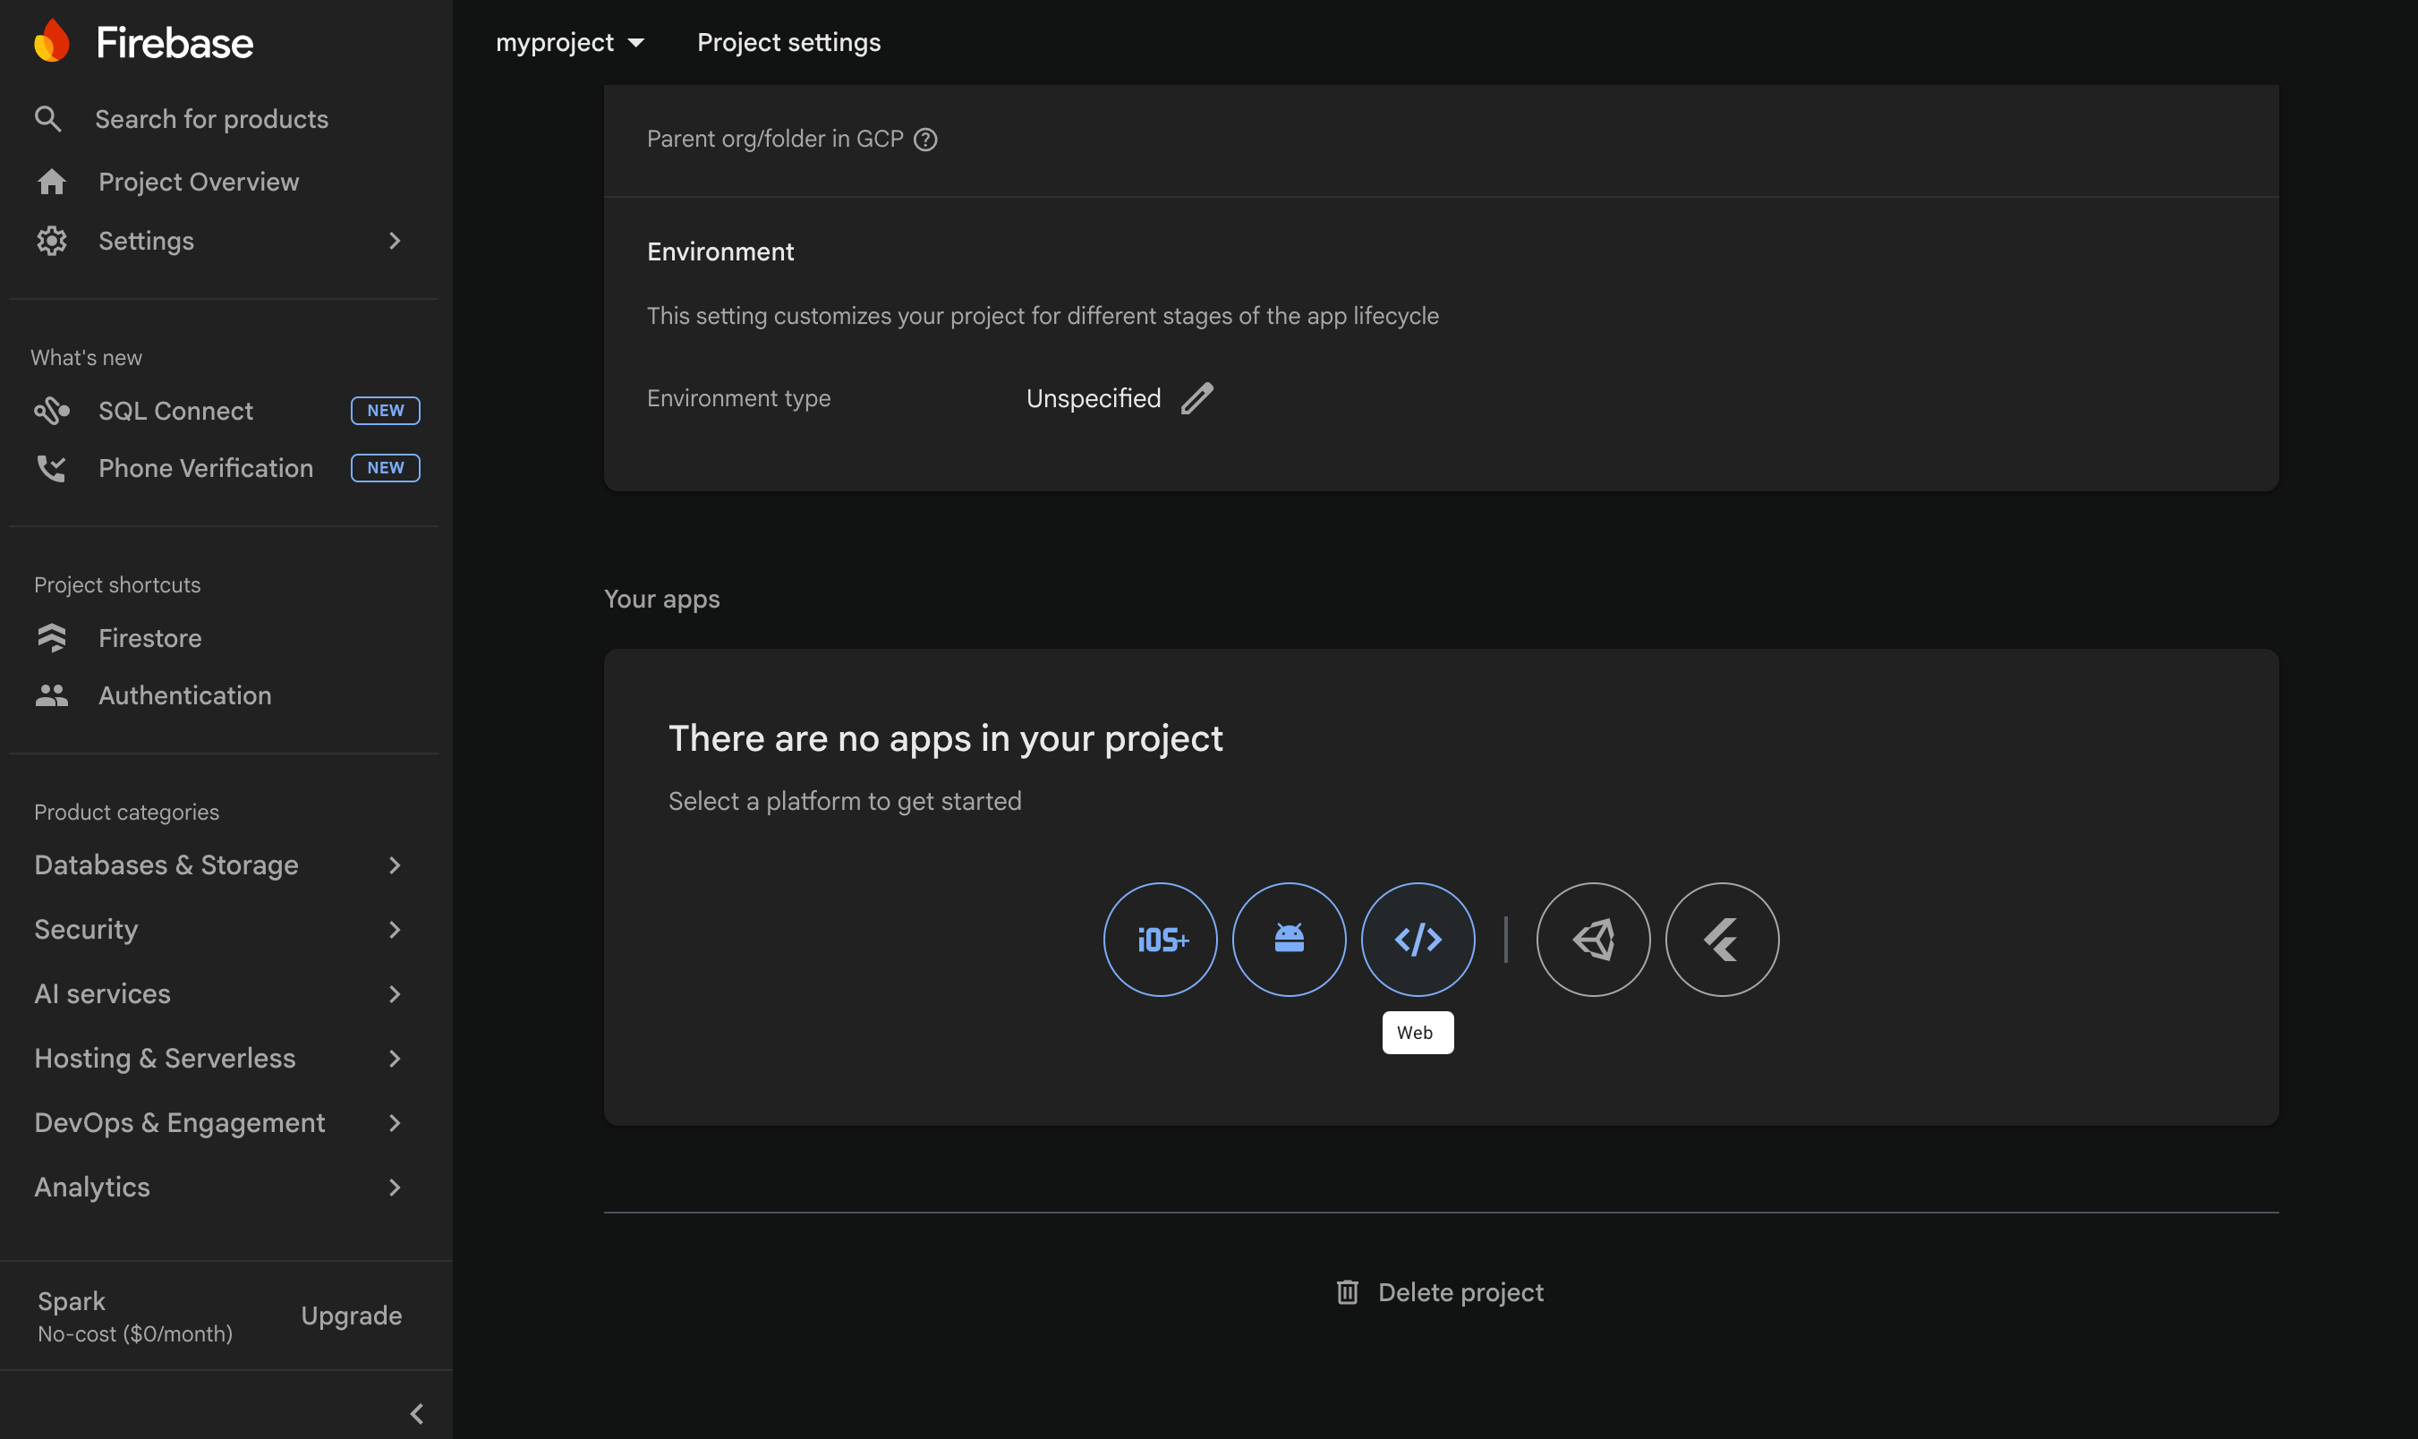Open Settings menu entry
The height and width of the screenshot is (1439, 2418).
coord(147,241)
